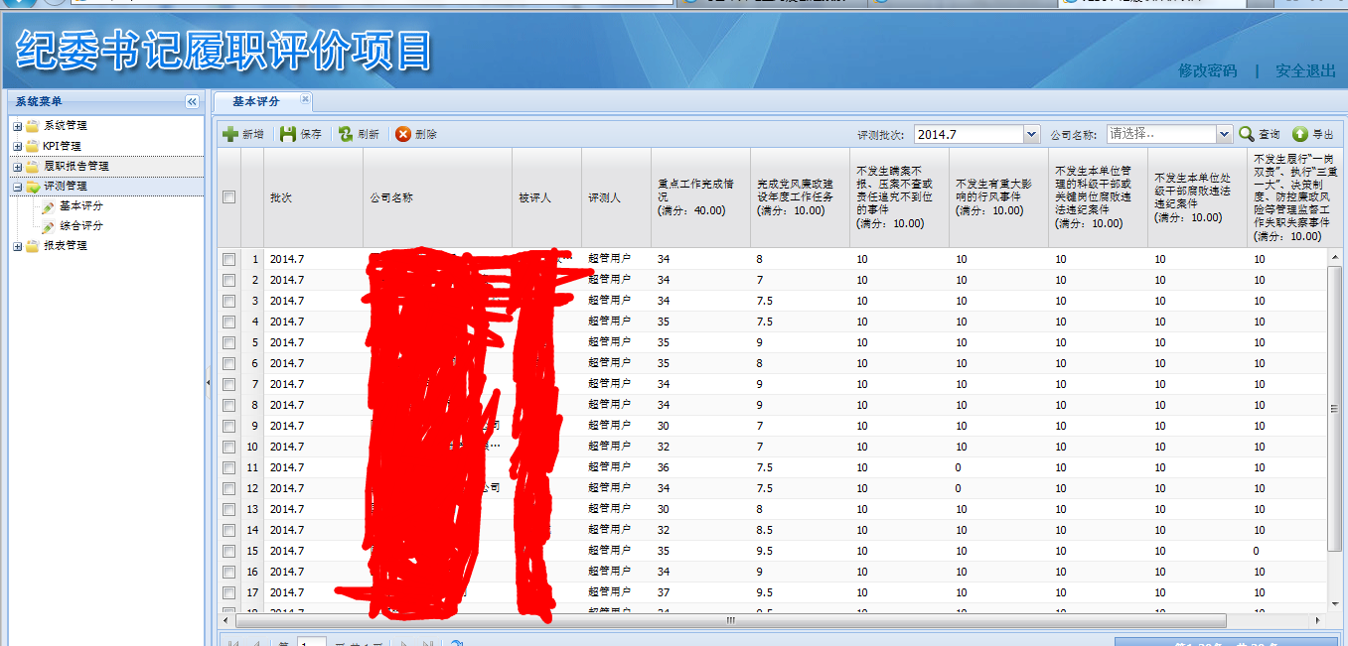The width and height of the screenshot is (1348, 646).
Task: Click the green 导出 export icon
Action: pyautogui.click(x=1299, y=134)
